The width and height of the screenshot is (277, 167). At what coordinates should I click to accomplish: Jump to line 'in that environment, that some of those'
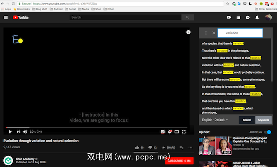point(232,94)
